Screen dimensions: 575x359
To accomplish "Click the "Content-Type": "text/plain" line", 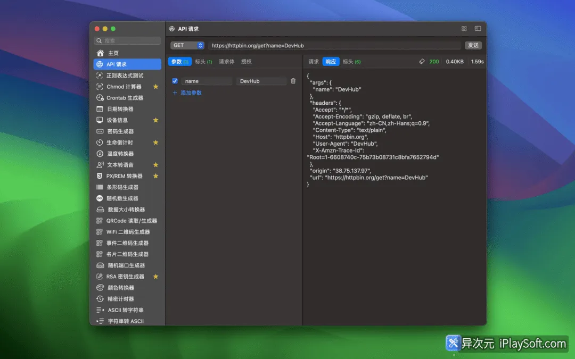I will pos(349,130).
